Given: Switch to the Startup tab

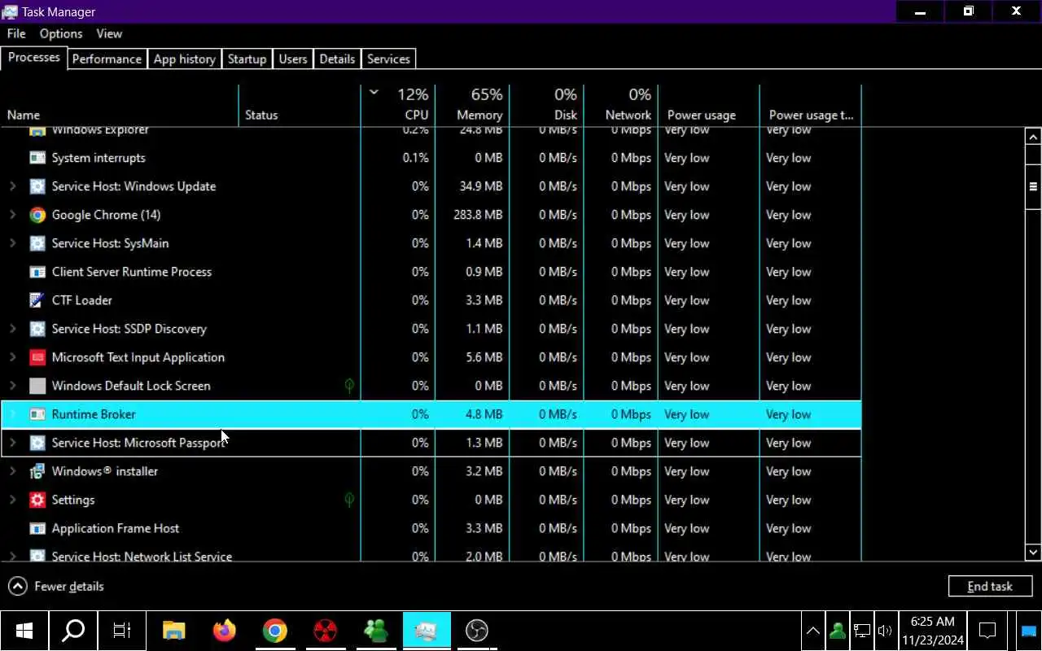Looking at the screenshot, I should (x=247, y=59).
